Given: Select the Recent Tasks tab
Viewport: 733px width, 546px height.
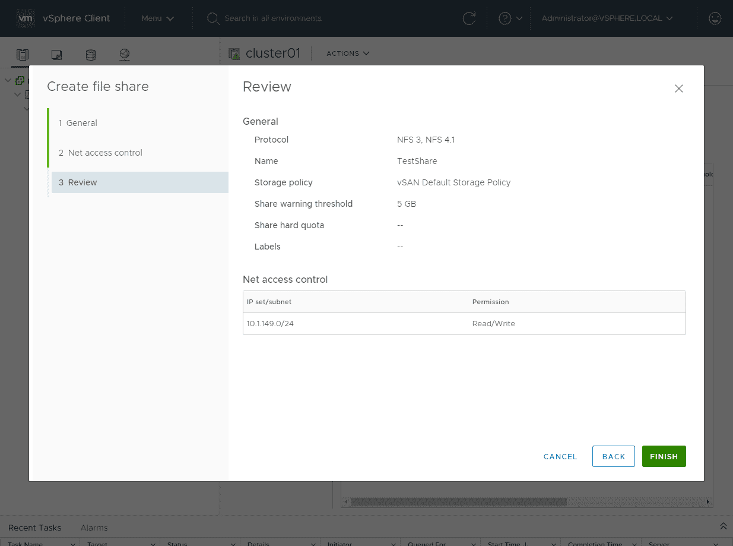Looking at the screenshot, I should (35, 528).
